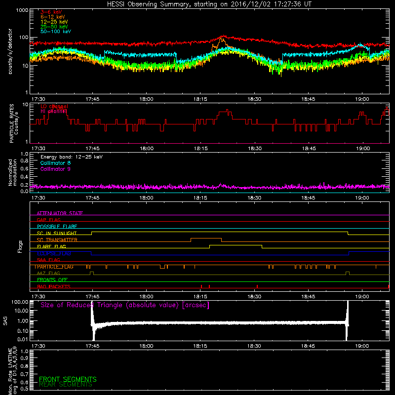Click the raised segment of FLARE FLAG line
This screenshot has height=395, width=395.
click(x=236, y=245)
